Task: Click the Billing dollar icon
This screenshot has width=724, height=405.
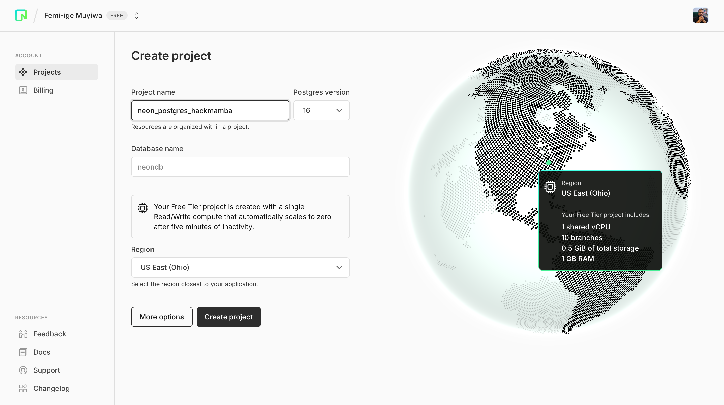Action: click(23, 90)
